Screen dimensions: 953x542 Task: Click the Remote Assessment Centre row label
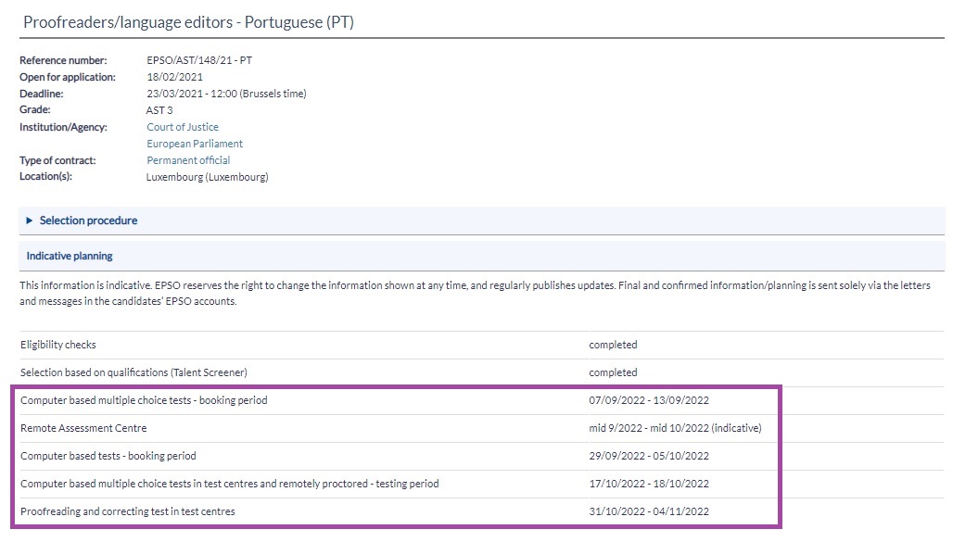click(83, 428)
